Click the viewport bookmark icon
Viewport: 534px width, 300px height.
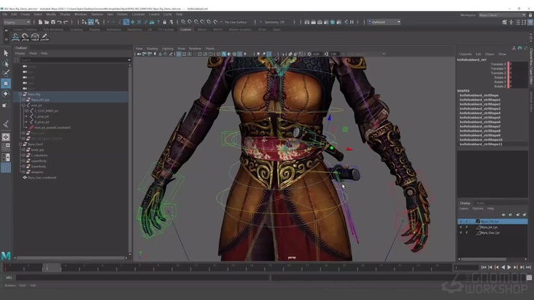pyautogui.click(x=155, y=54)
